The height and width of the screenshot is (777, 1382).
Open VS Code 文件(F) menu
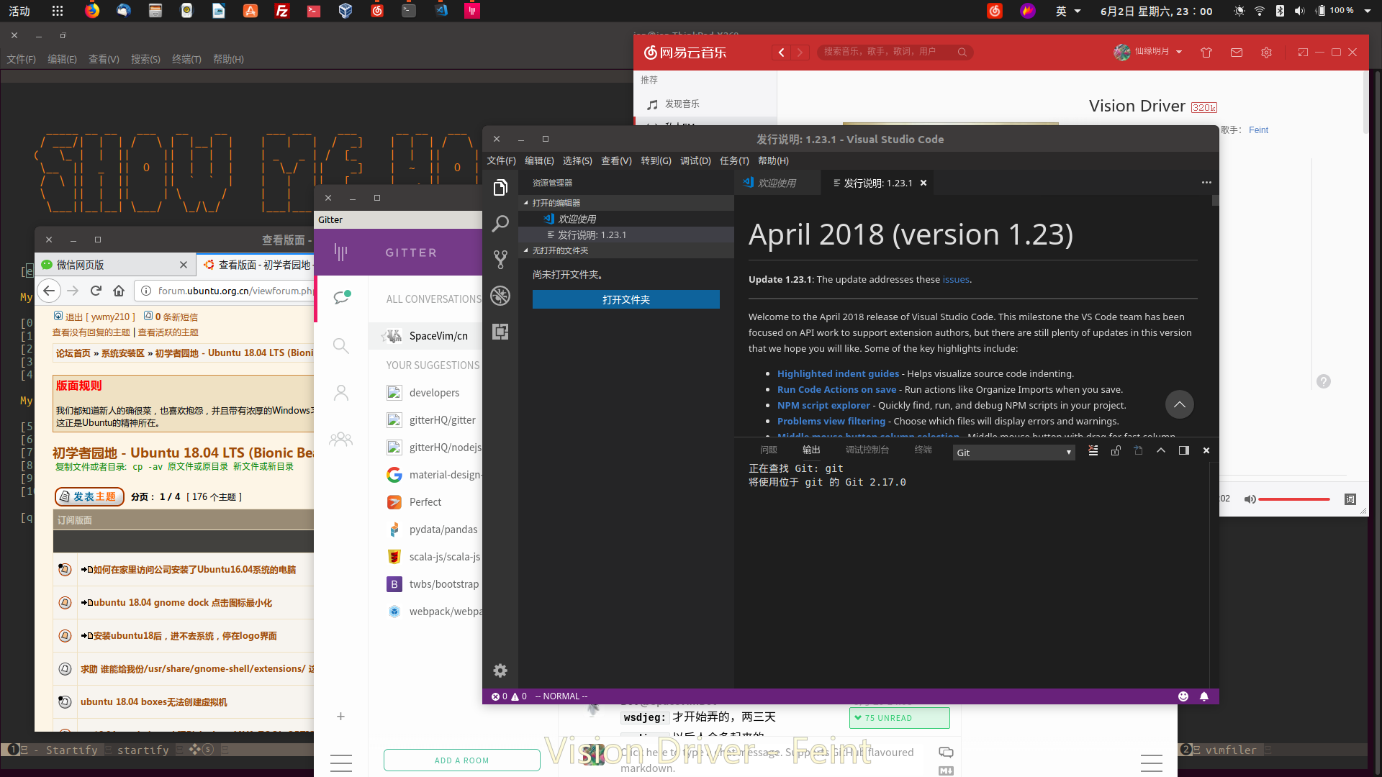coord(501,160)
